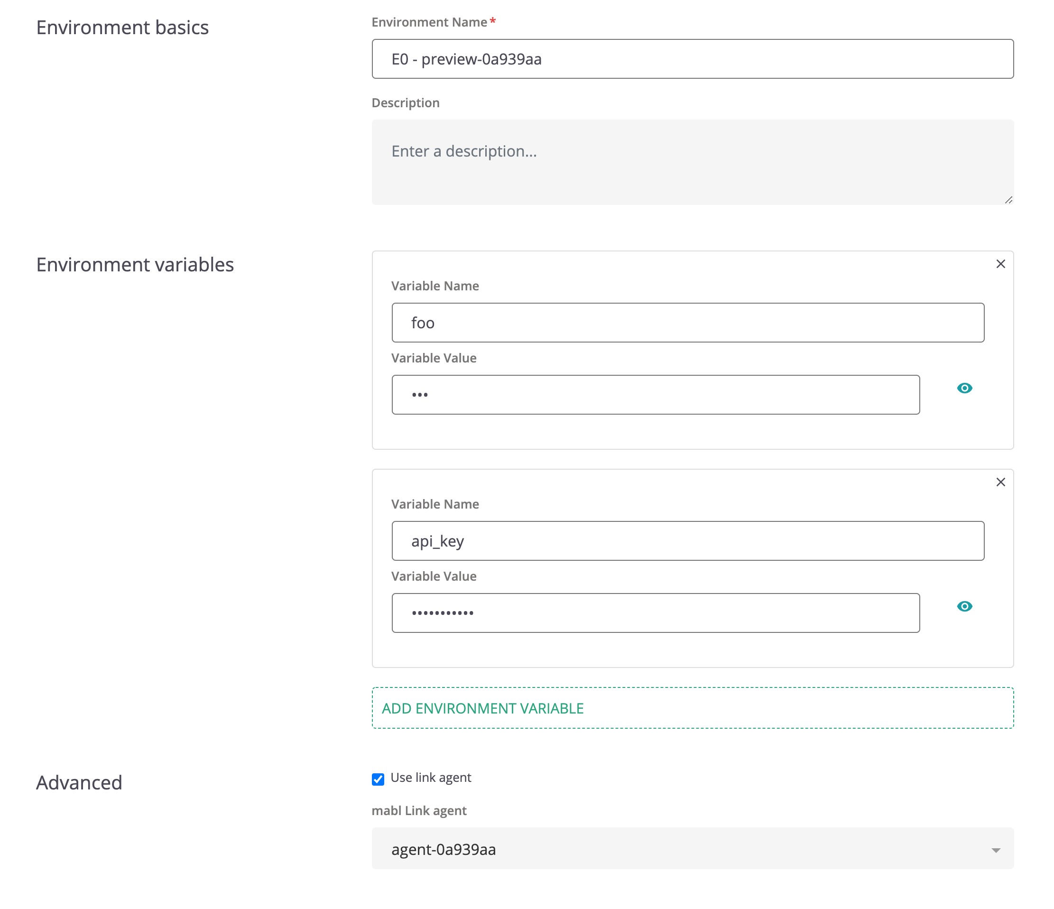The image size is (1054, 909).
Task: Click the masked value field for foo
Action: tap(655, 395)
